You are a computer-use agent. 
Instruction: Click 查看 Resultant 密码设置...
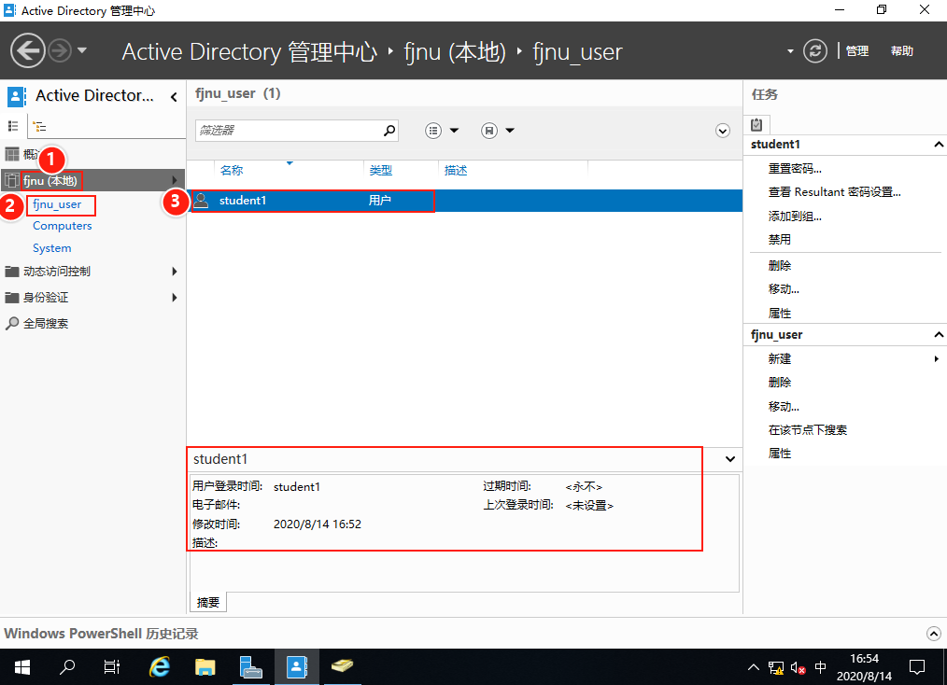(x=834, y=192)
